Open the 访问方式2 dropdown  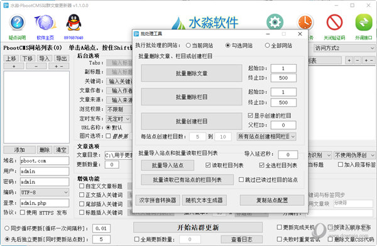tap(344, 48)
